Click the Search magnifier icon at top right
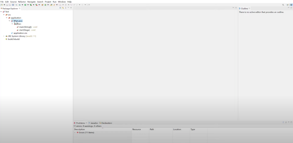The height and width of the screenshot is (143, 293). pyautogui.click(x=283, y=5)
